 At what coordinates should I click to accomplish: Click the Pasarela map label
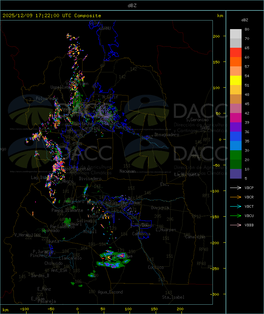(47, 301)
